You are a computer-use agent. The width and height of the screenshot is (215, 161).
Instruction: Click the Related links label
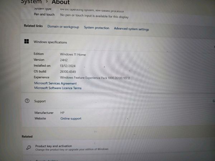(33, 26)
